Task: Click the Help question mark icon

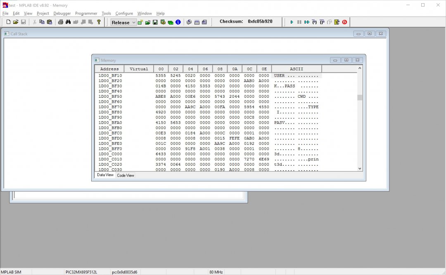Action: pos(99,22)
